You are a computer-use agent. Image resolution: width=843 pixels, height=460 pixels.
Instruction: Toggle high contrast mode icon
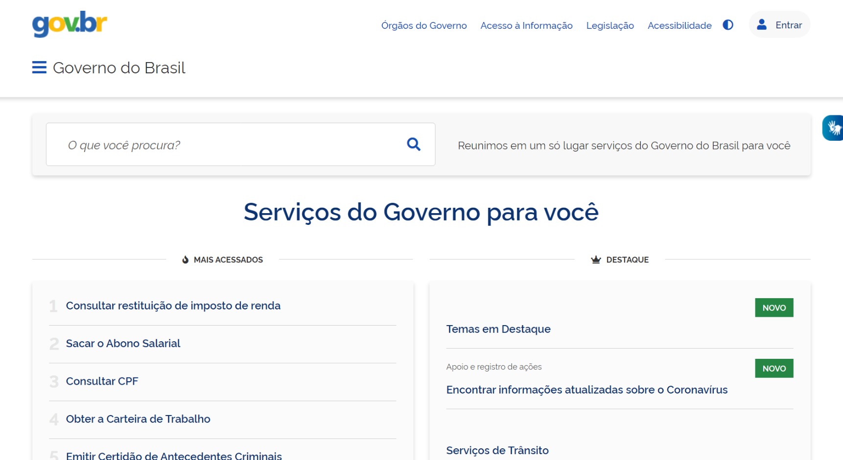point(728,25)
